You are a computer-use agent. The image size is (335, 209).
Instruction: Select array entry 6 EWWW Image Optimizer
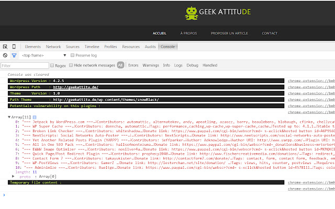pyautogui.click(x=175, y=149)
